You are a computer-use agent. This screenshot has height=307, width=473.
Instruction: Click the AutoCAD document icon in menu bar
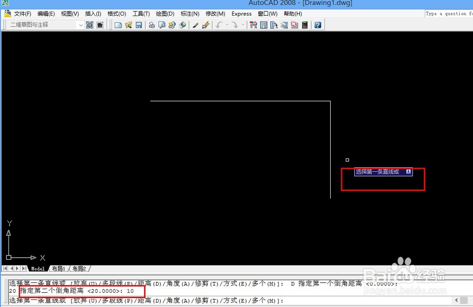click(x=8, y=14)
